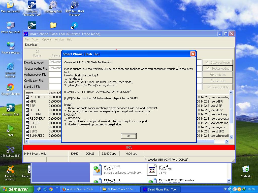This screenshot has height=193, width=258.
Task: Click gps_brom.dll file icon
Action: (97, 169)
